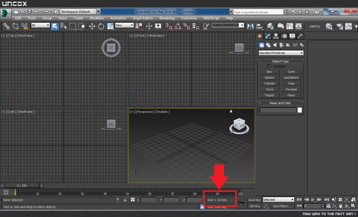
Task: Click the GeoSphere primitive button
Action: tap(291, 78)
